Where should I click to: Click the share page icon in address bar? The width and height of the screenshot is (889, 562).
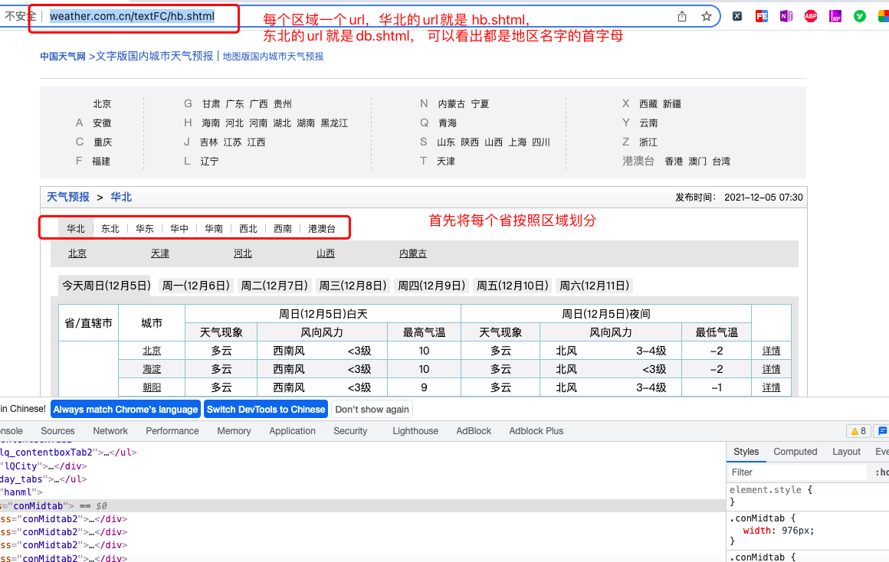[682, 16]
